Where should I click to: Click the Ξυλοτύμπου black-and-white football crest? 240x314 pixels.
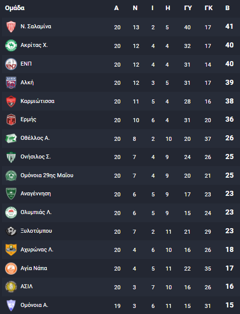(x=11, y=231)
